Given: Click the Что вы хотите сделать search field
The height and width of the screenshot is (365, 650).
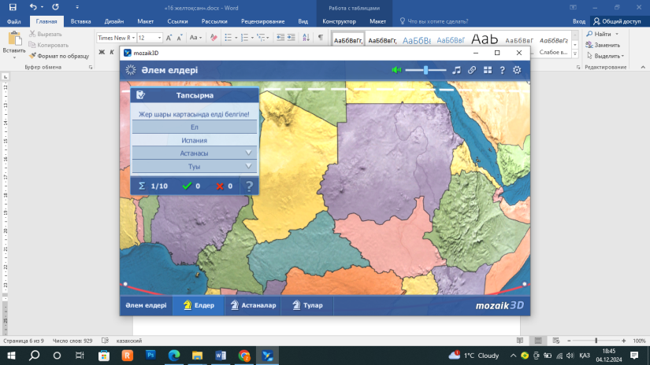Looking at the screenshot, I should [x=434, y=21].
